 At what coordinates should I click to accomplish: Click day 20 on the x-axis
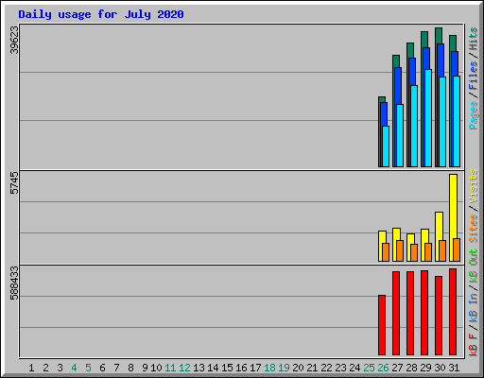coord(298,368)
